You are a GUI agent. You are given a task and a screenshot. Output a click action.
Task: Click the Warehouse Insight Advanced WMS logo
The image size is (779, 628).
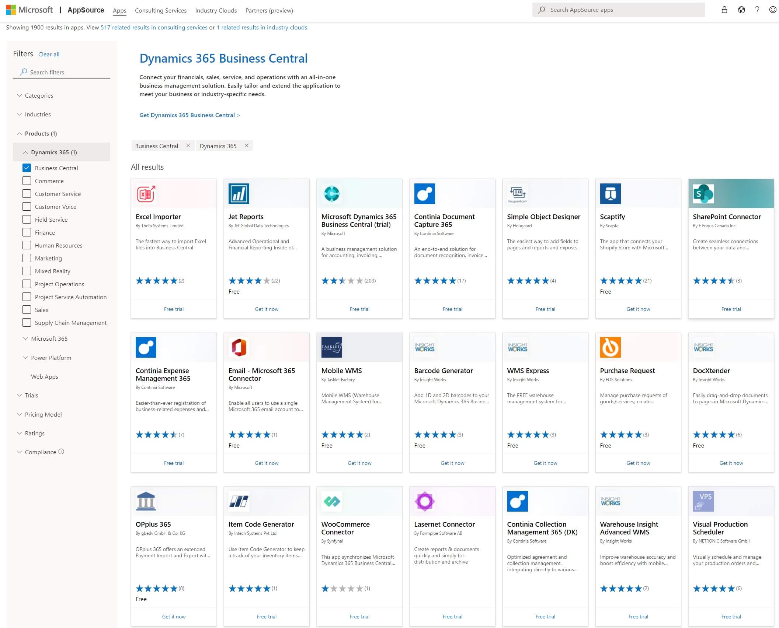pos(611,501)
